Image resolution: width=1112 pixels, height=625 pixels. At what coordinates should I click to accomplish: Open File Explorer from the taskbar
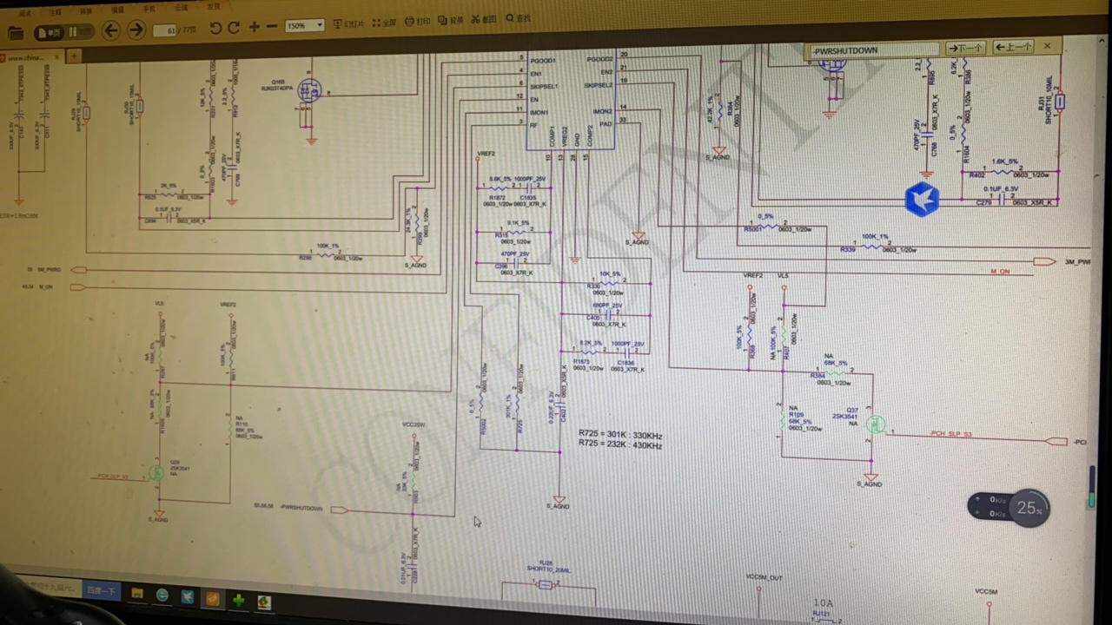coord(137,594)
